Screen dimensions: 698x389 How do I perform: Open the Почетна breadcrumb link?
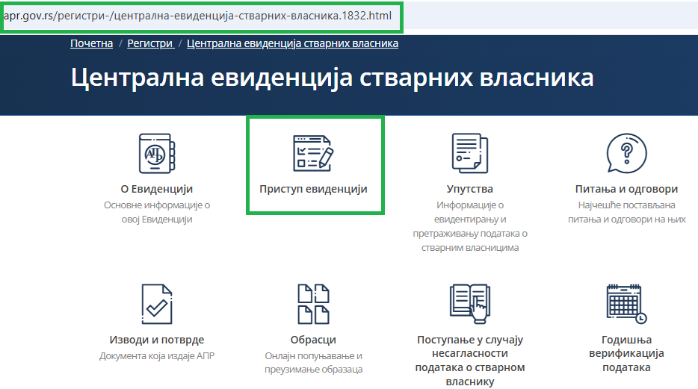[92, 43]
